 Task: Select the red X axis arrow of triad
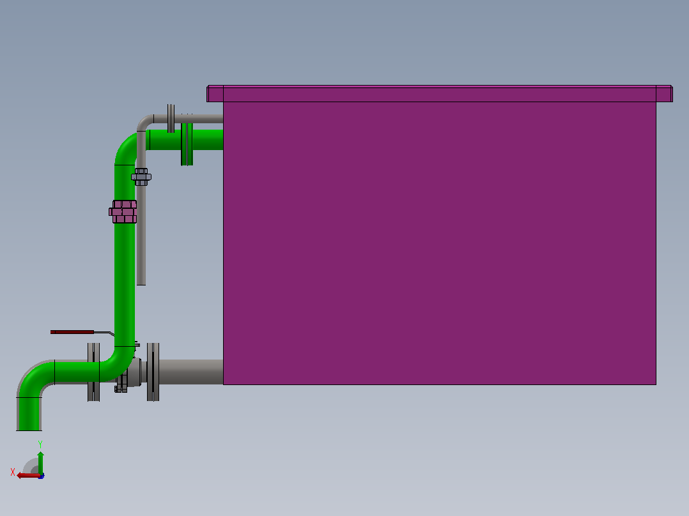(27, 476)
